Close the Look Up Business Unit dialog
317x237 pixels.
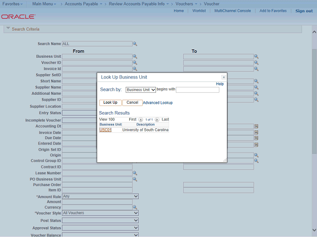tap(223, 78)
